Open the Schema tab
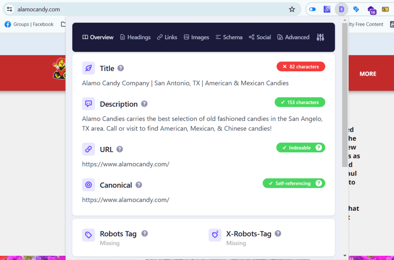 click(x=229, y=37)
